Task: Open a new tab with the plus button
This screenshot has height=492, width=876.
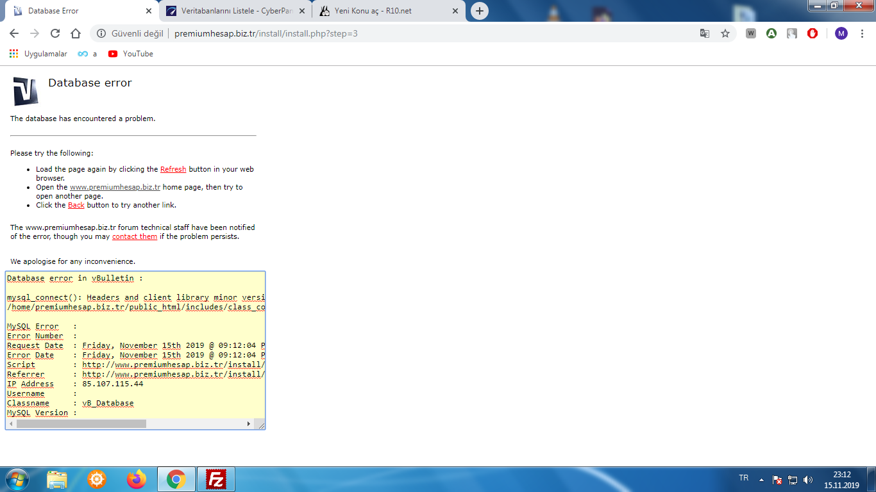Action: [x=479, y=11]
